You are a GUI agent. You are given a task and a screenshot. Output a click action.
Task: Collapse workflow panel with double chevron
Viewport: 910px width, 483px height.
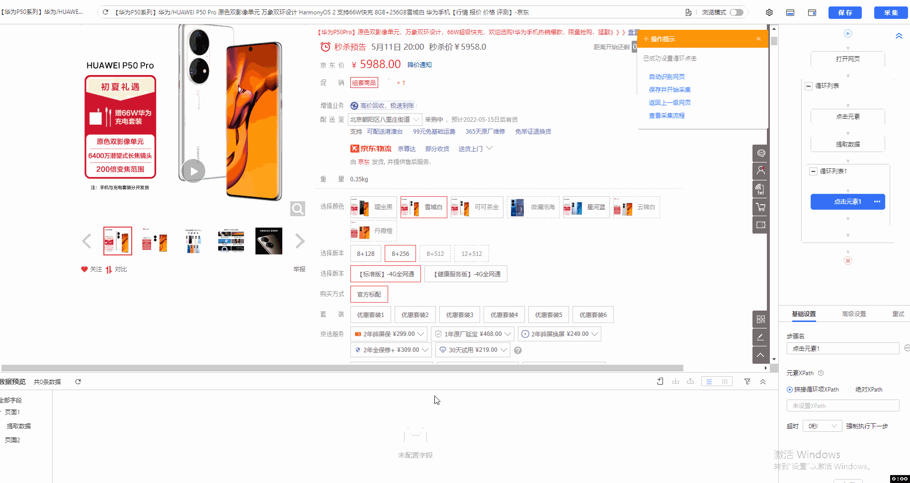click(x=899, y=36)
